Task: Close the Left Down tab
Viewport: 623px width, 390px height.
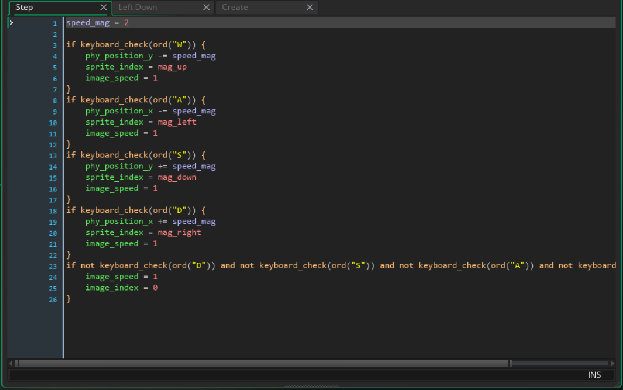Action: [x=206, y=7]
